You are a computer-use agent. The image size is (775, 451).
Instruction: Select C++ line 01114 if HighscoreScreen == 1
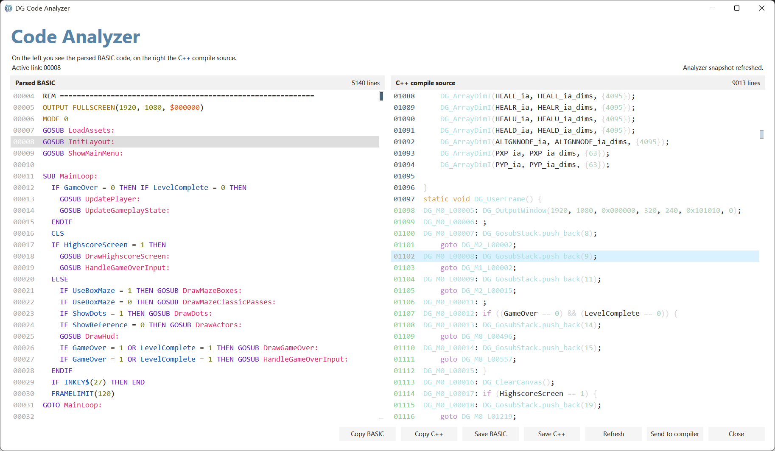pos(575,393)
